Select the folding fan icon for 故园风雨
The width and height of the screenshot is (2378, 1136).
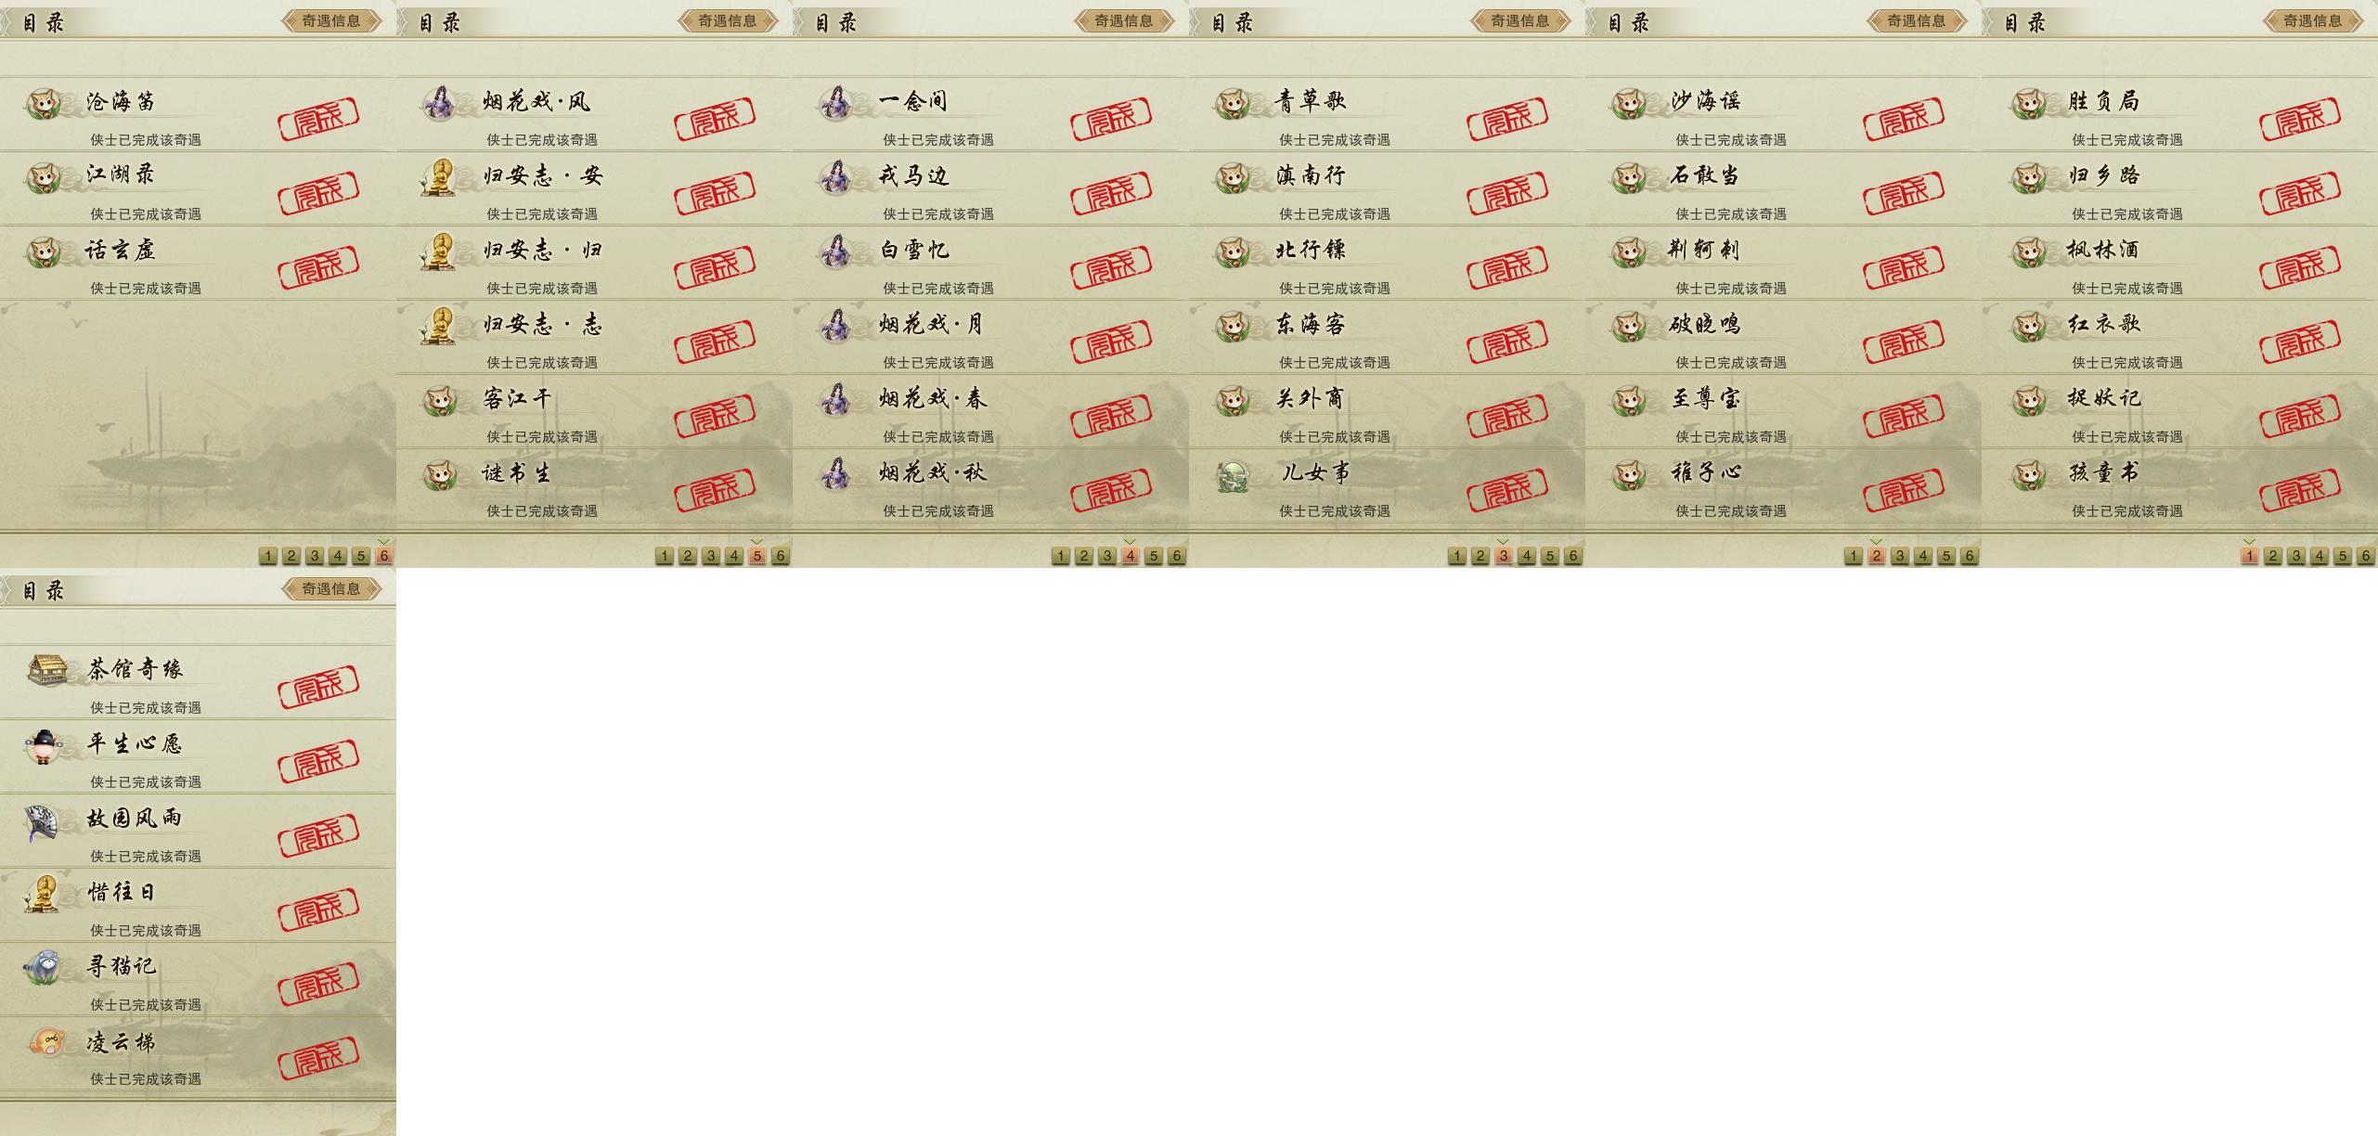42,821
